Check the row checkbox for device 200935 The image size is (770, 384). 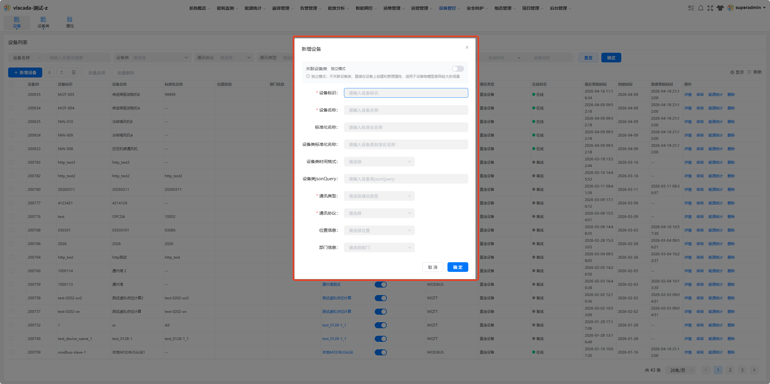[11, 94]
